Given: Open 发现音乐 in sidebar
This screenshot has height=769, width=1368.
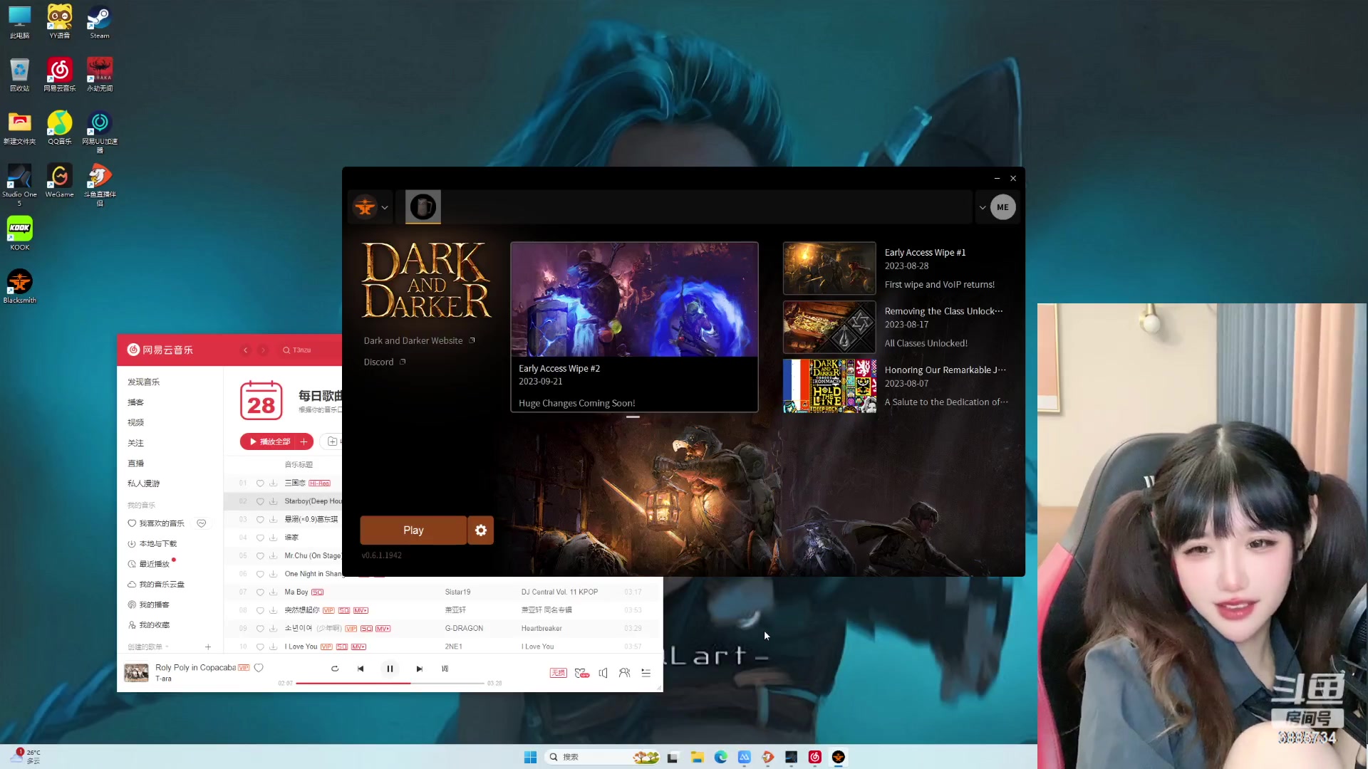Looking at the screenshot, I should point(143,382).
